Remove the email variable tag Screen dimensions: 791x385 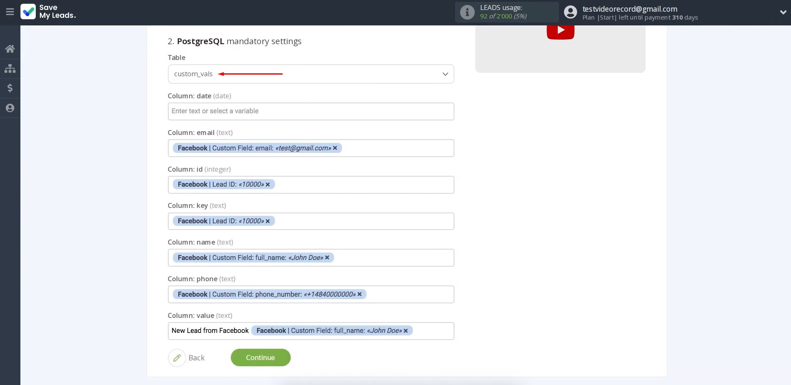[335, 148]
